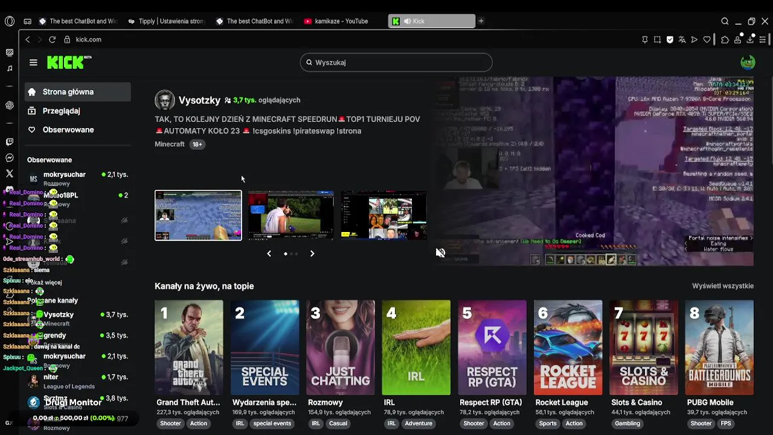Open Przeglądaj in sidebar

click(x=77, y=111)
